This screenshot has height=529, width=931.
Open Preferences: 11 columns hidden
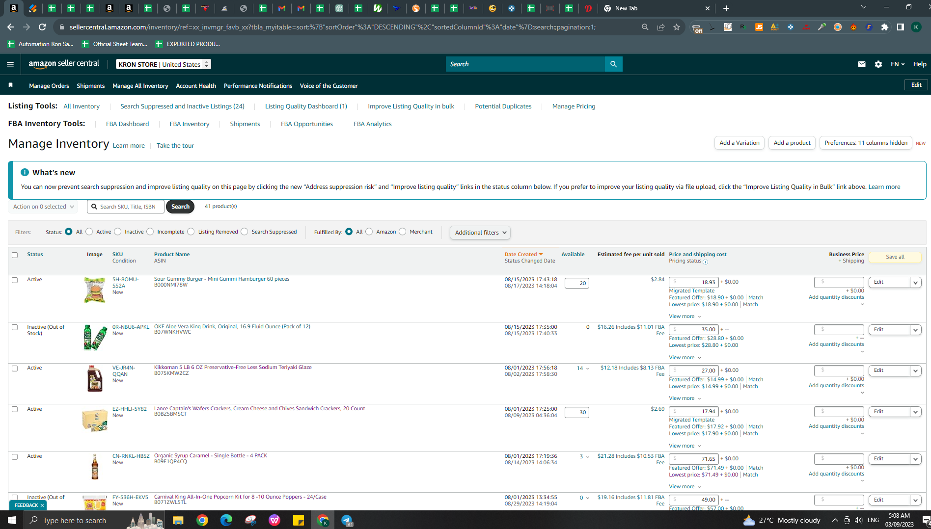click(x=866, y=143)
